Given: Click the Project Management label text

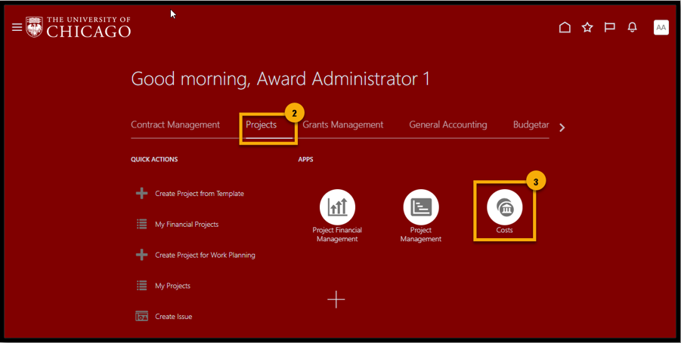Looking at the screenshot, I should coord(421,234).
